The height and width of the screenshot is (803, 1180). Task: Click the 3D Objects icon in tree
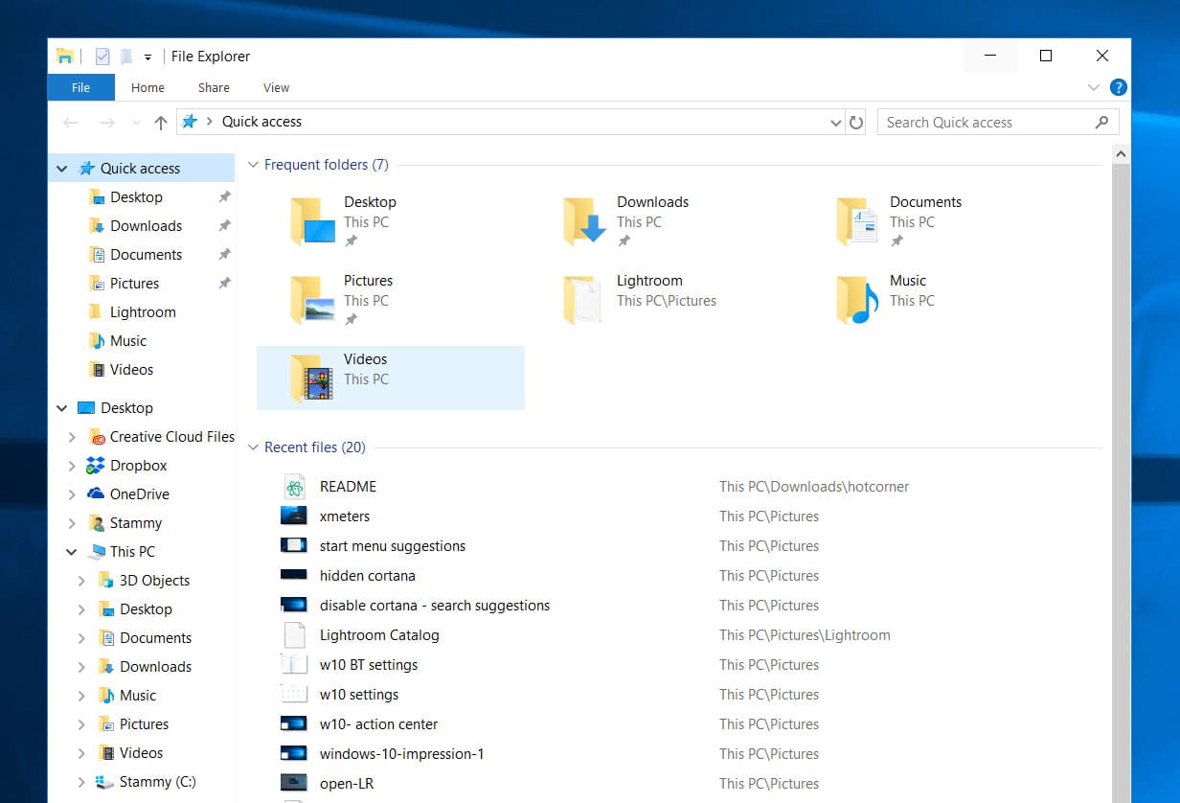106,581
